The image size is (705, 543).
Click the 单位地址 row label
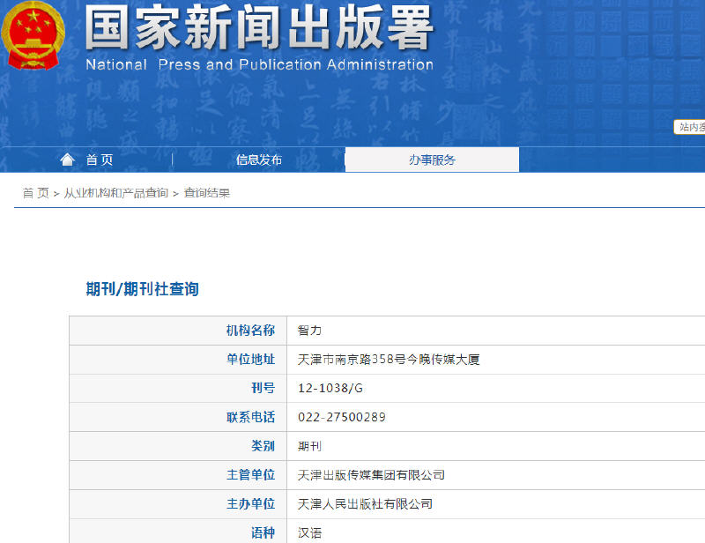250,360
